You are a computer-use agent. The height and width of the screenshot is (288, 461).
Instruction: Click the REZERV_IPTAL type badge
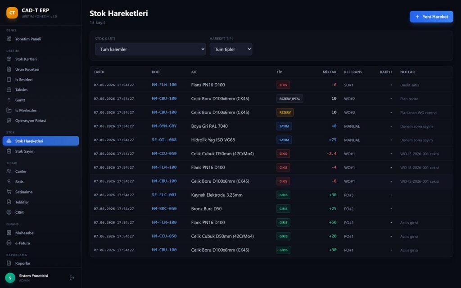[289, 99]
